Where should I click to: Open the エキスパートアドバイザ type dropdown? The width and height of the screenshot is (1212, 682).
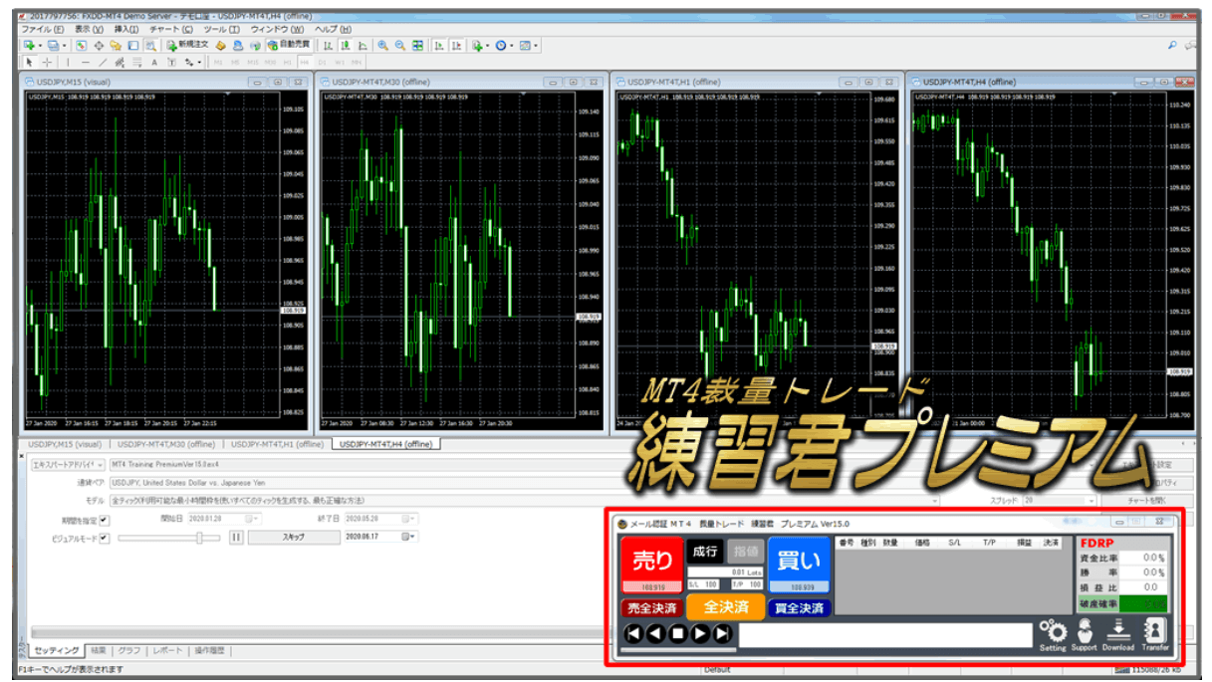[67, 464]
